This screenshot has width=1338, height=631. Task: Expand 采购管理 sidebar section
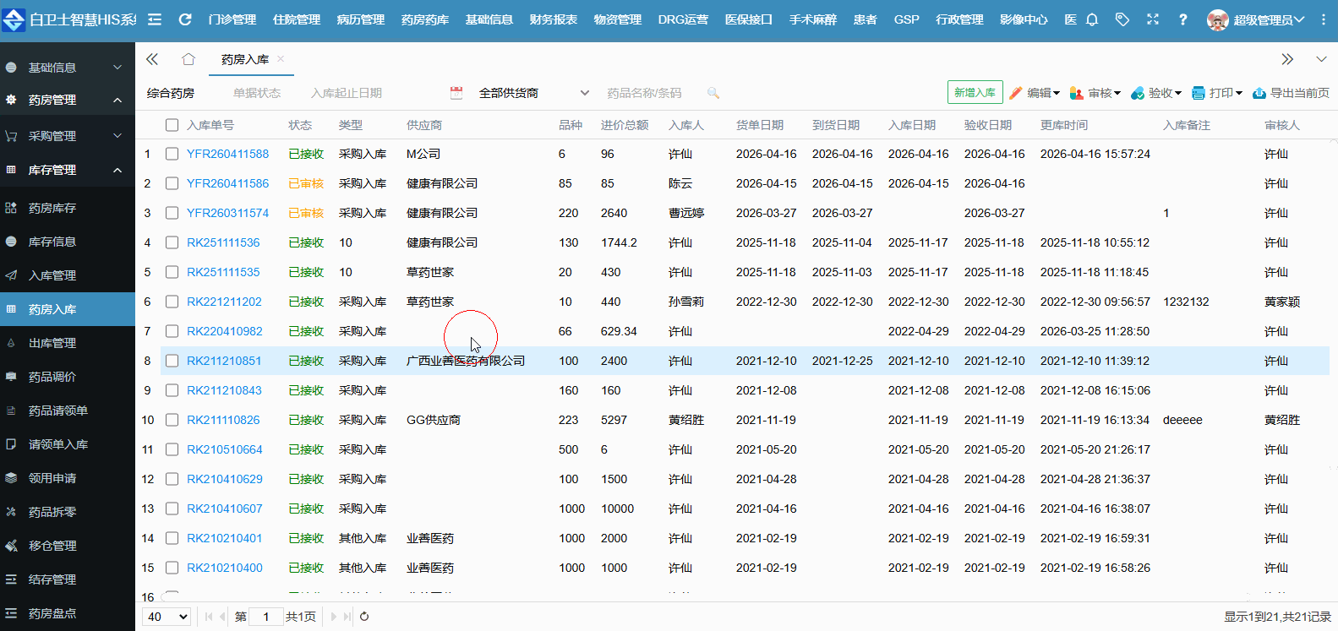68,136
